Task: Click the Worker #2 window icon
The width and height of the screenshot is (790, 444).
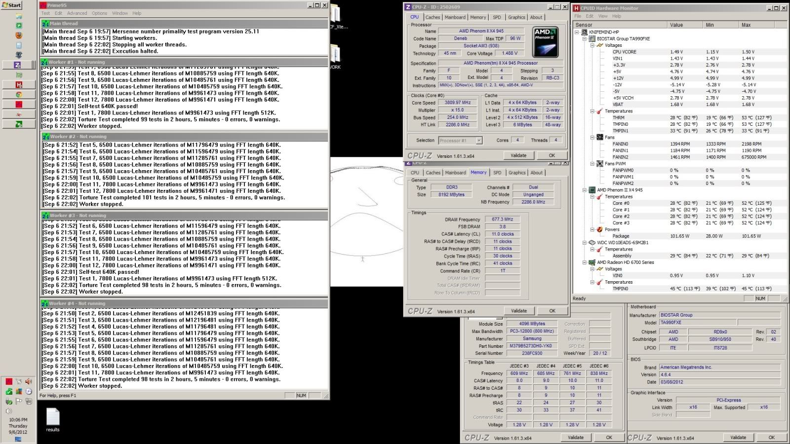Action: [45, 137]
